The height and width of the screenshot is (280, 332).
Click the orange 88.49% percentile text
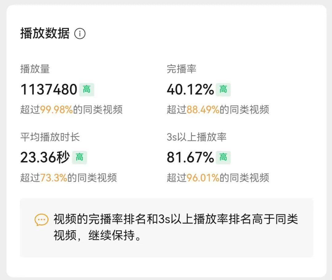203,109
